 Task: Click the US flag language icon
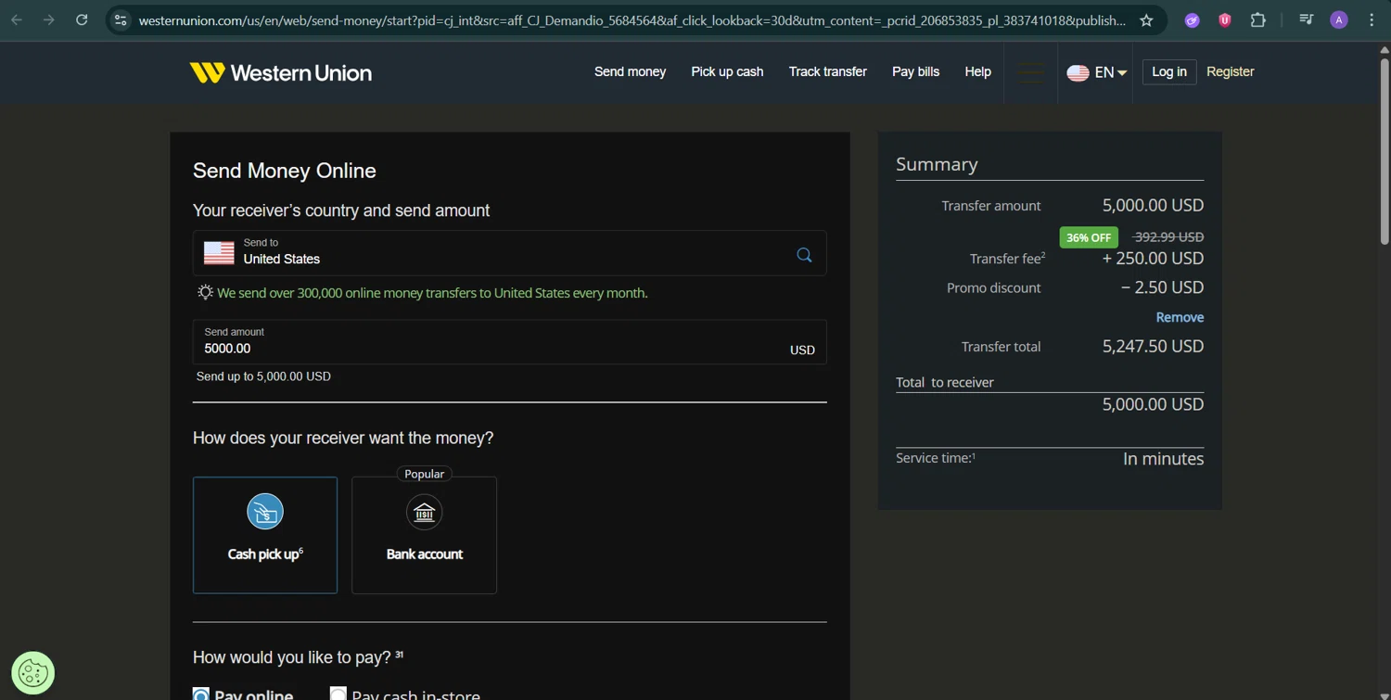1078,72
